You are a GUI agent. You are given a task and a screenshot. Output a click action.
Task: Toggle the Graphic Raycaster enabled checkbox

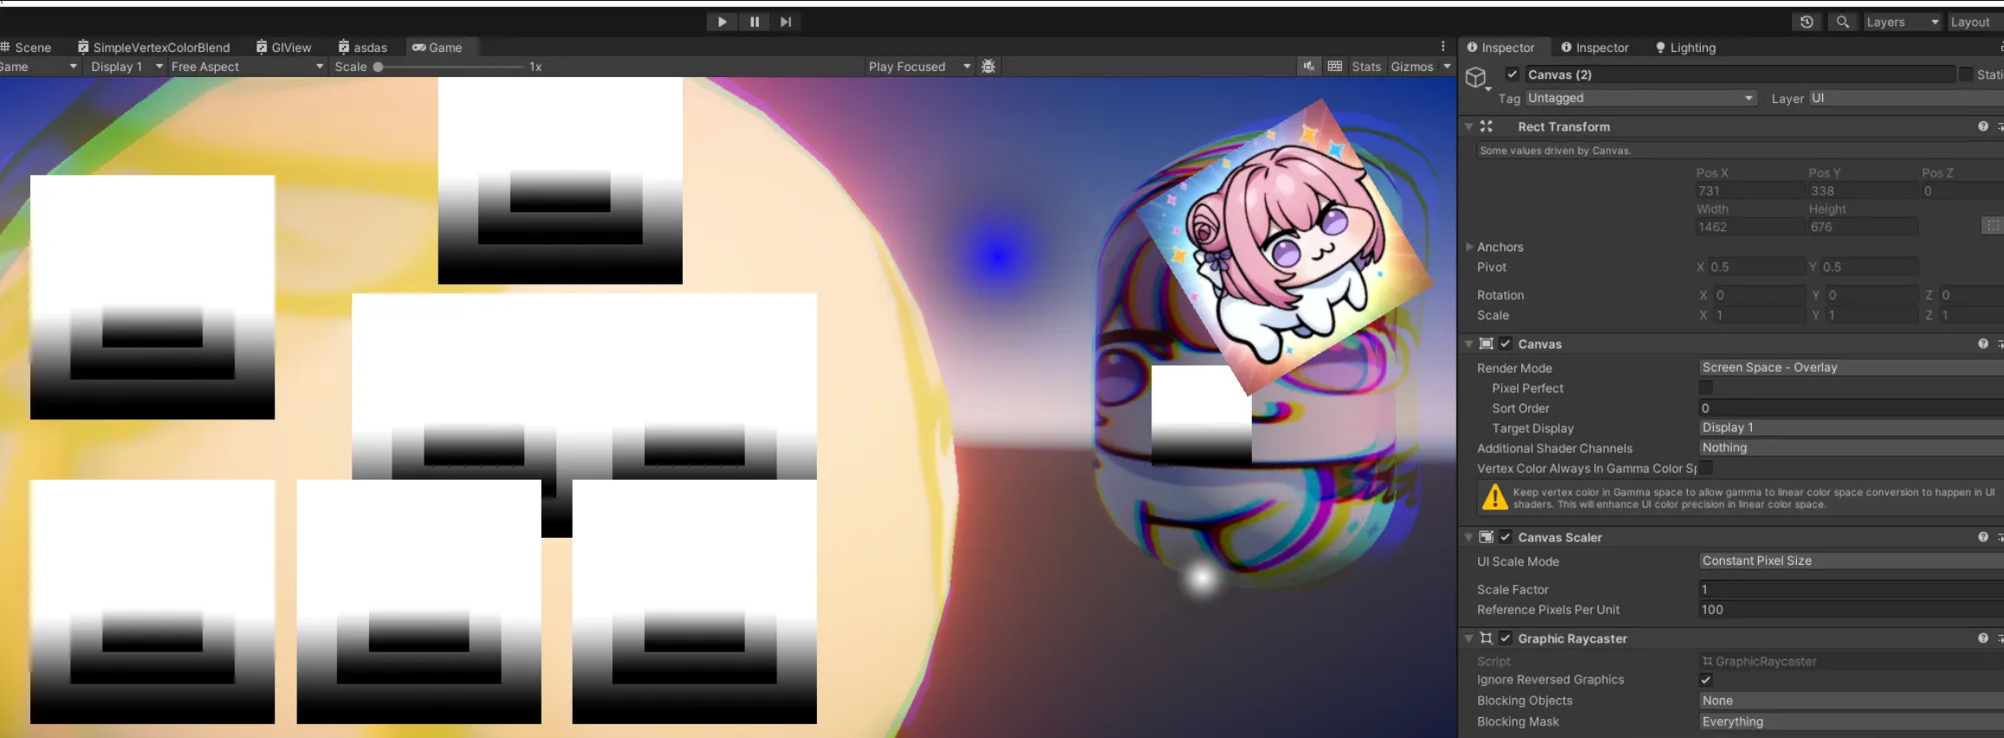click(1506, 638)
